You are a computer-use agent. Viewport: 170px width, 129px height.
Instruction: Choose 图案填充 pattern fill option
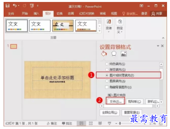coord(115,81)
